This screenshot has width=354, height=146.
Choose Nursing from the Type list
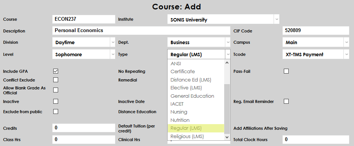(x=196, y=112)
